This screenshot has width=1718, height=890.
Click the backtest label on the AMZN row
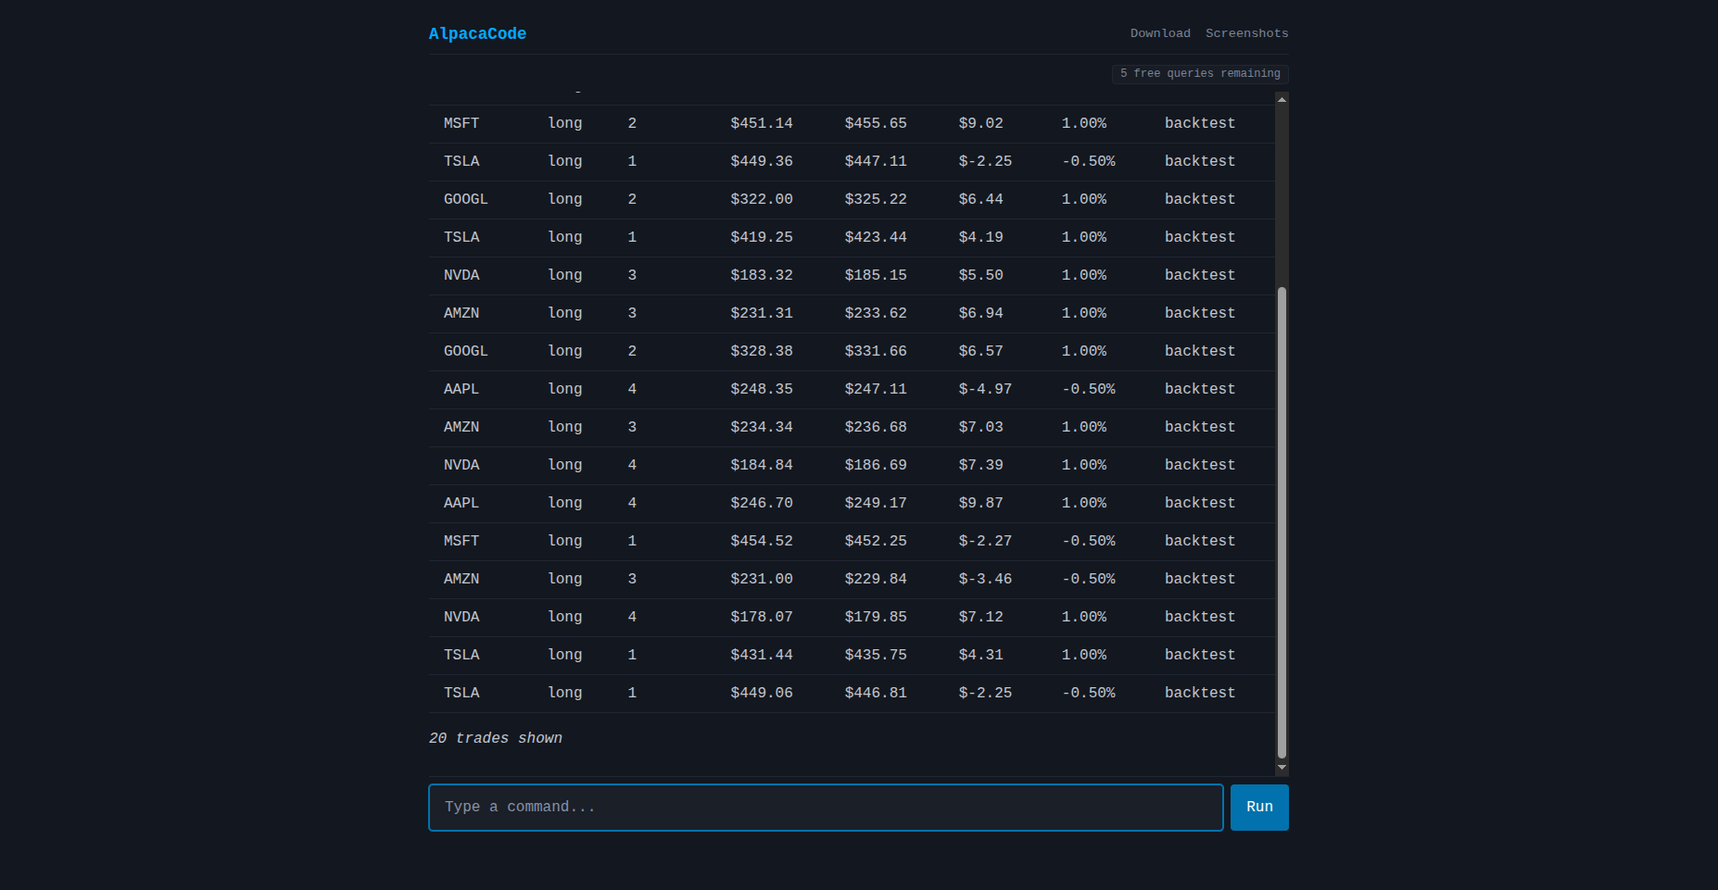1200,313
